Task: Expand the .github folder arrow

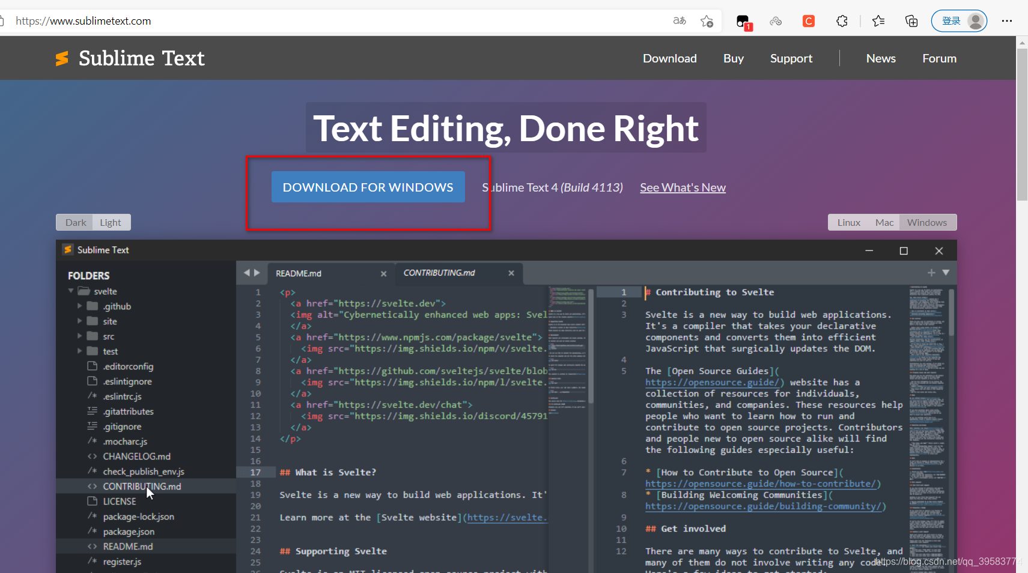Action: coord(79,306)
